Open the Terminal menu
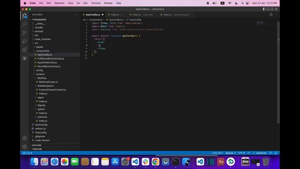The width and height of the screenshot is (300, 169). (x=96, y=3)
